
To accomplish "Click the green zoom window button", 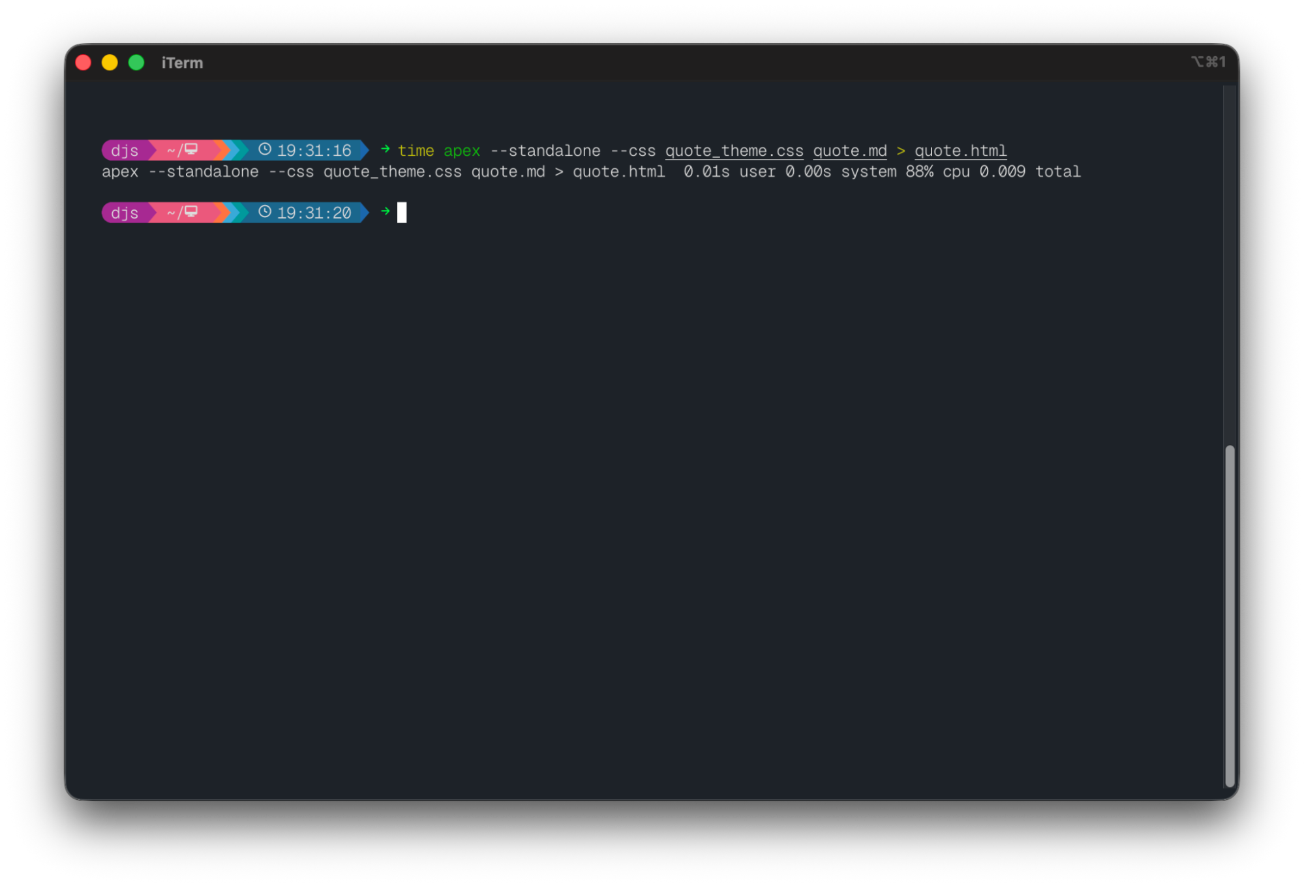I will [x=136, y=63].
